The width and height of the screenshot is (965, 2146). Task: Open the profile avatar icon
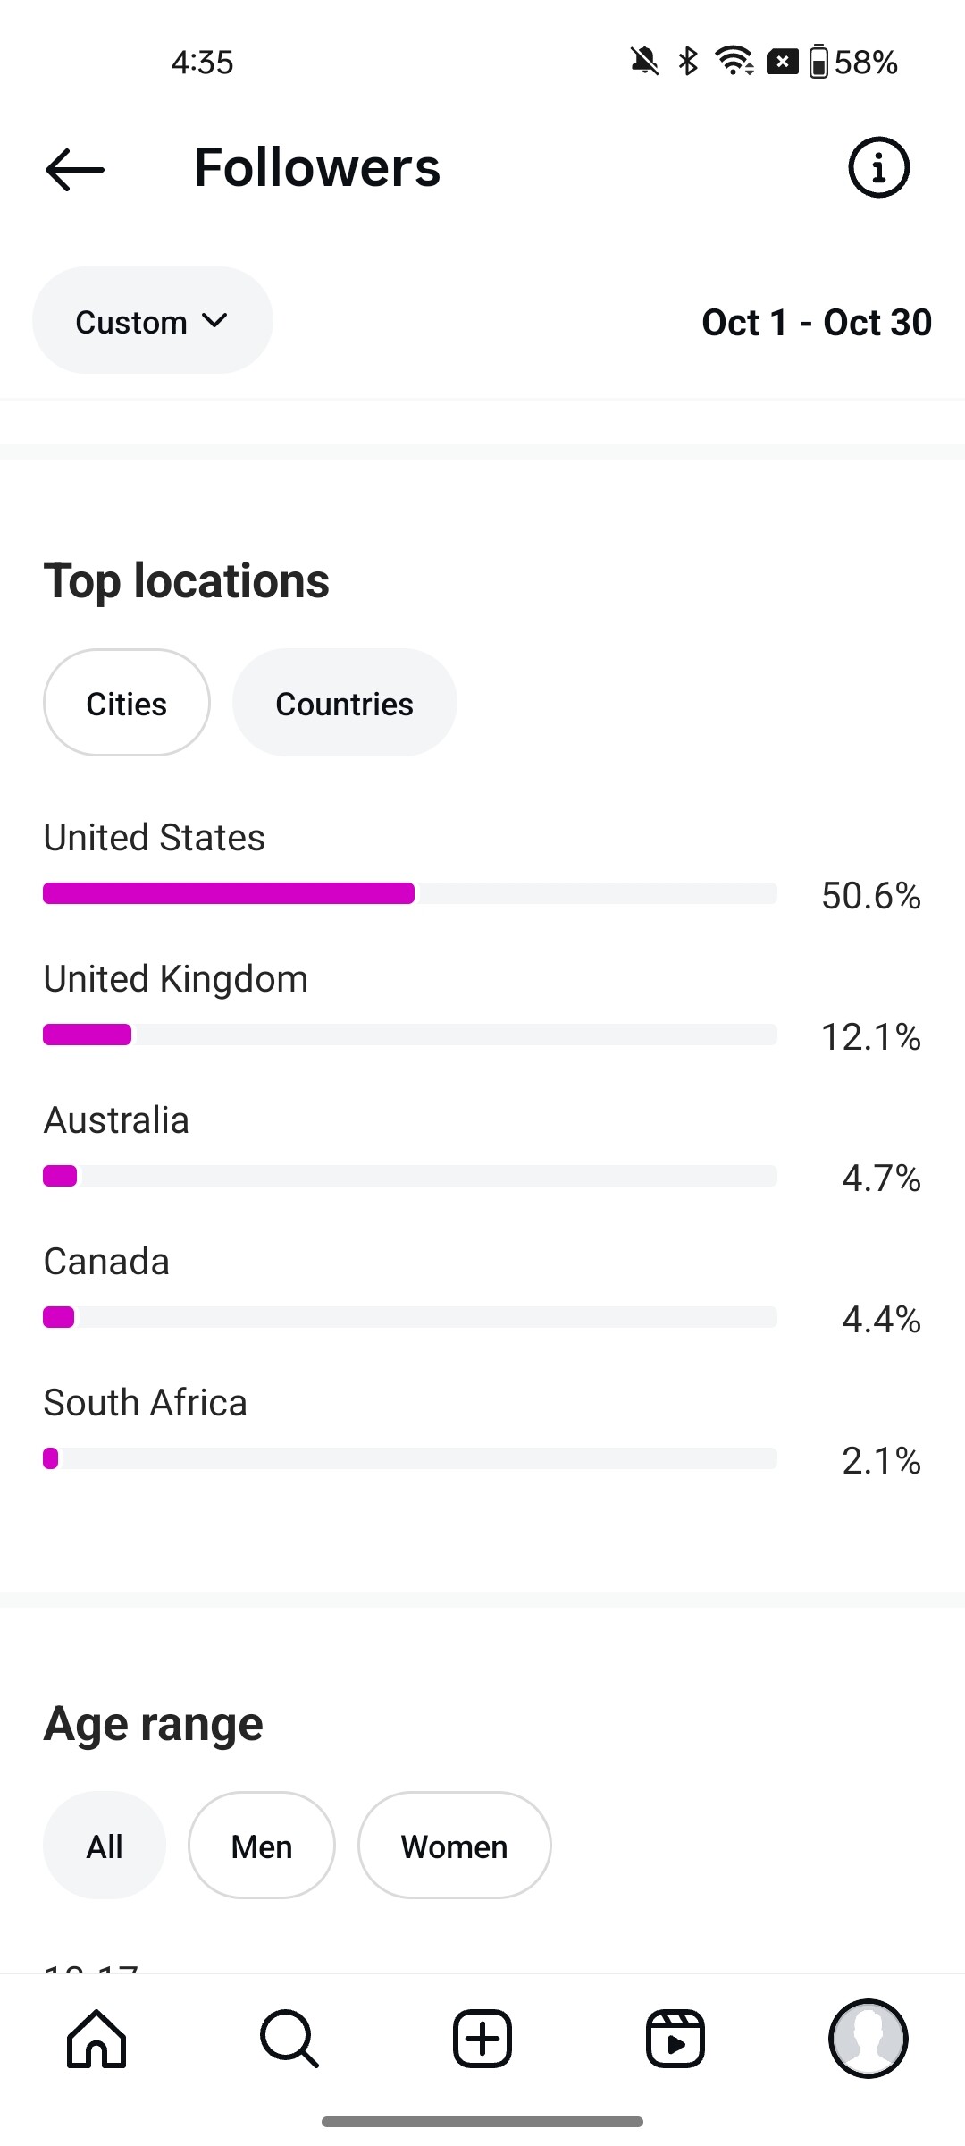(x=868, y=2039)
